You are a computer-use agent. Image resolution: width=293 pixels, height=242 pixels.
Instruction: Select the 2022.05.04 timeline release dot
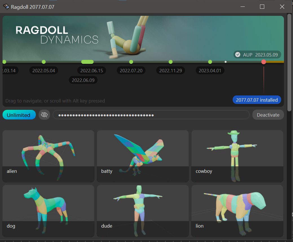[x=44, y=62]
